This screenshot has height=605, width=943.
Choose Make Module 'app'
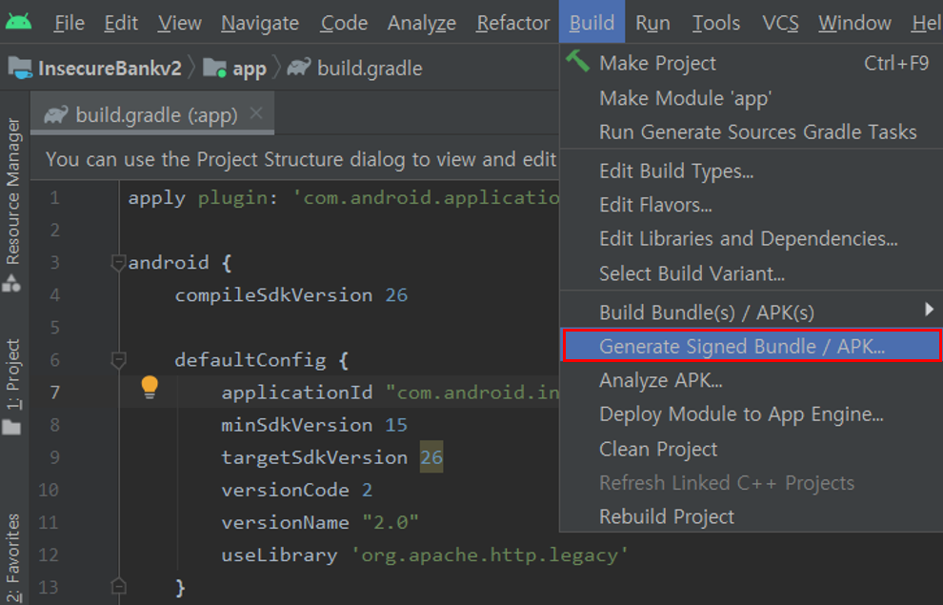coord(752,98)
